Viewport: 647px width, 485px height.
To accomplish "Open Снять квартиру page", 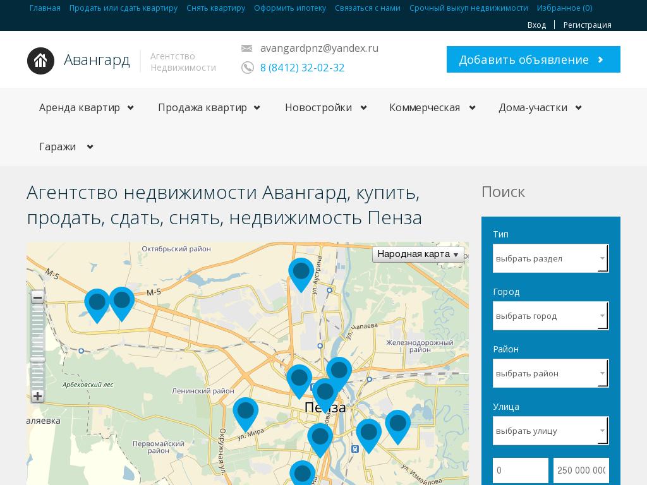I will pos(216,8).
